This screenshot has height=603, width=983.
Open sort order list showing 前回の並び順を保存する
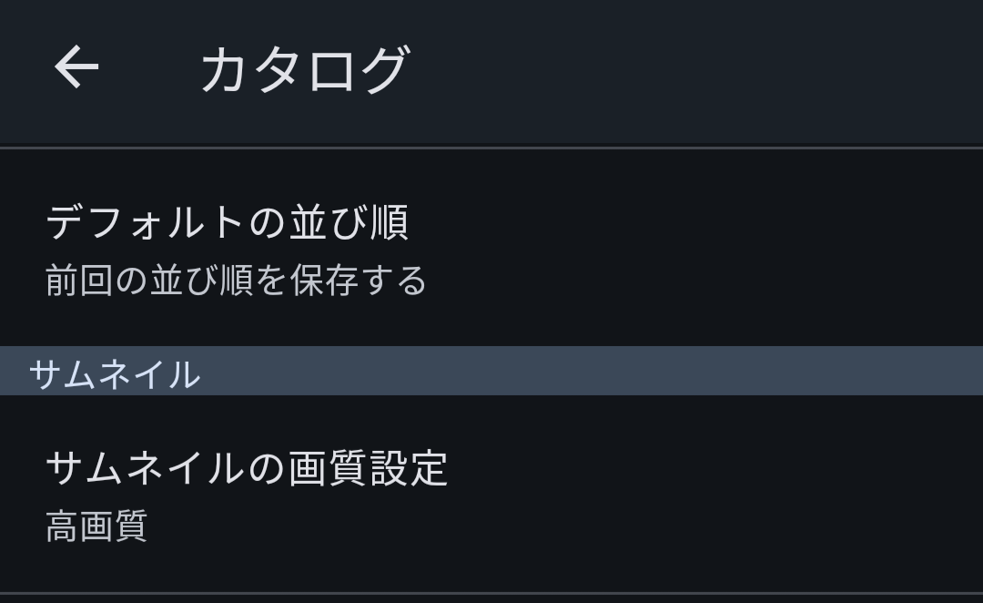[x=491, y=248]
